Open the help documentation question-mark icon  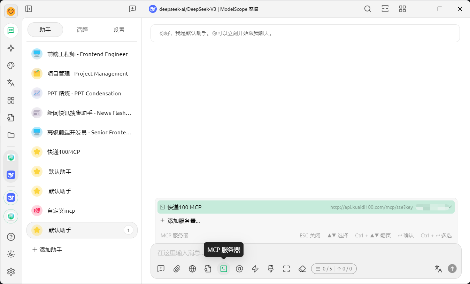(x=11, y=237)
